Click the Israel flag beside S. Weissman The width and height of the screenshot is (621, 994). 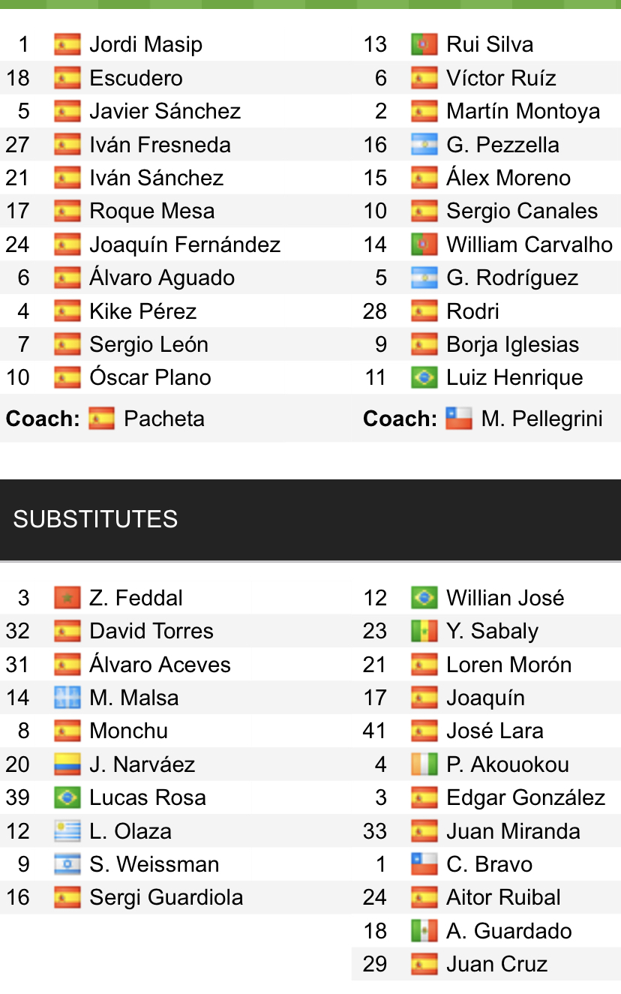click(67, 864)
